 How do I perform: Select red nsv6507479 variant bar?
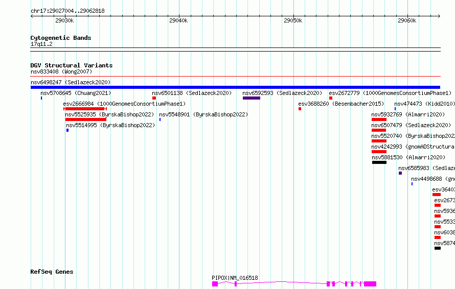[x=379, y=130]
